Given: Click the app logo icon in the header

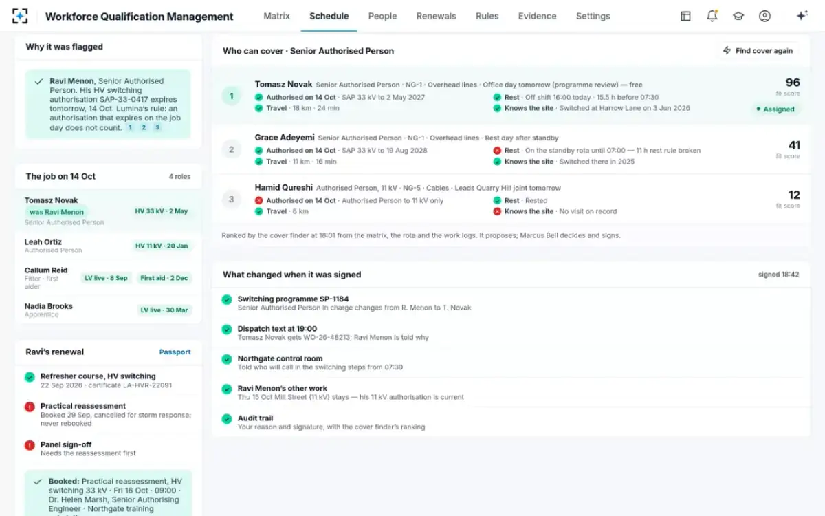Looking at the screenshot, I should pos(21,16).
